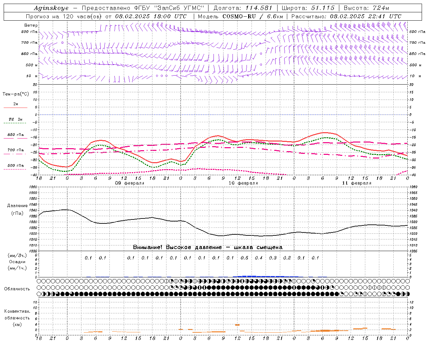The width and height of the screenshot is (427, 341).
Task: Click the 0.2 precipitation value
Action: point(287,258)
